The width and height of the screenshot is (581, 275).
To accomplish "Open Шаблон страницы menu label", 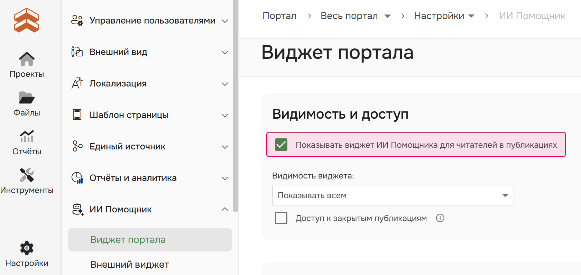I will coord(129,115).
